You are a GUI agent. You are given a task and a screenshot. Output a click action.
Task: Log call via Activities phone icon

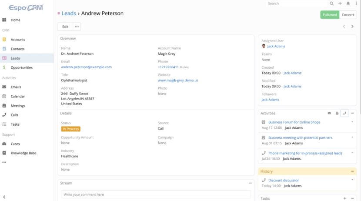[x=344, y=113]
